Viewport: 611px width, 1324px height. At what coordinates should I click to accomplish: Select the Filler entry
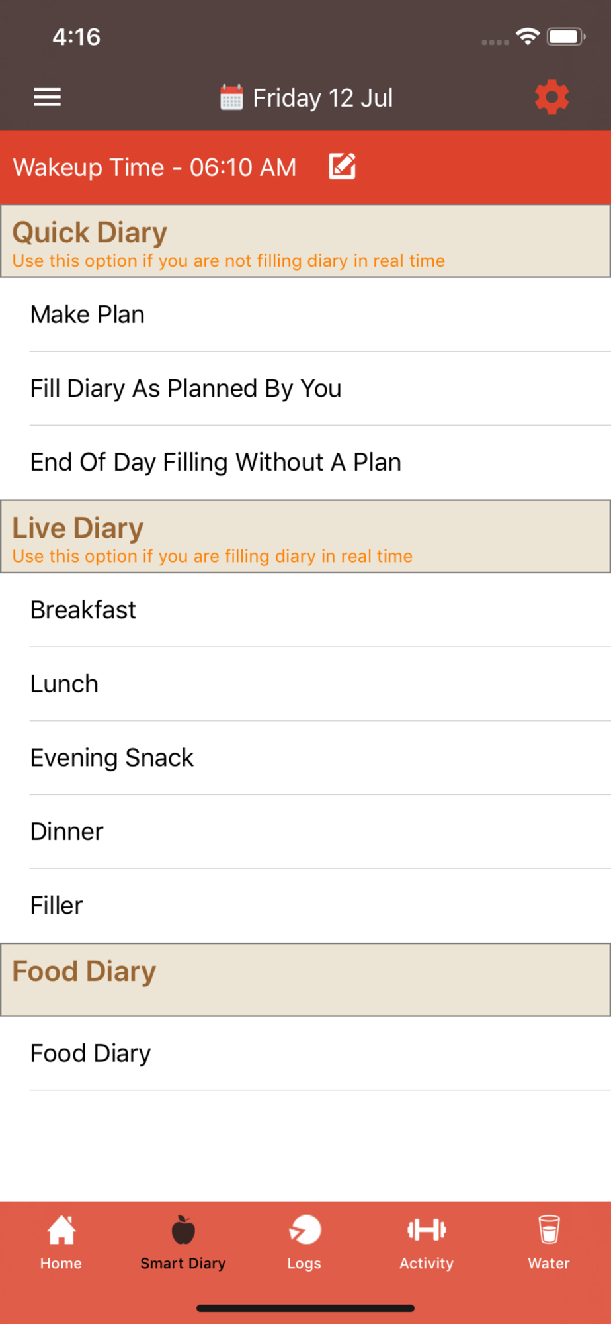coord(305,906)
